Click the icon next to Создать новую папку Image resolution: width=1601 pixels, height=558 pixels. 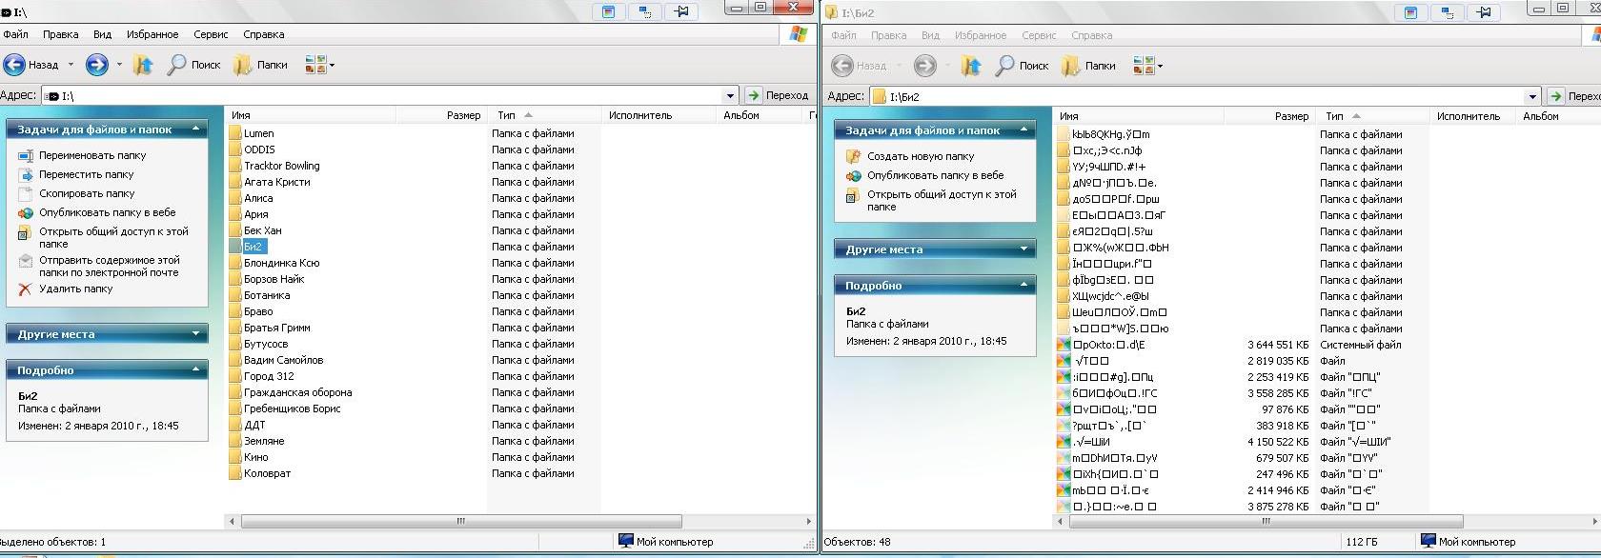click(854, 156)
